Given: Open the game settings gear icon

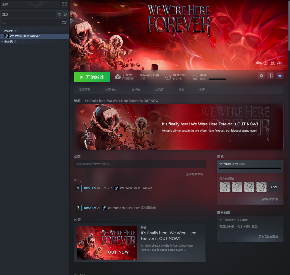Looking at the screenshot, I should point(261,76).
